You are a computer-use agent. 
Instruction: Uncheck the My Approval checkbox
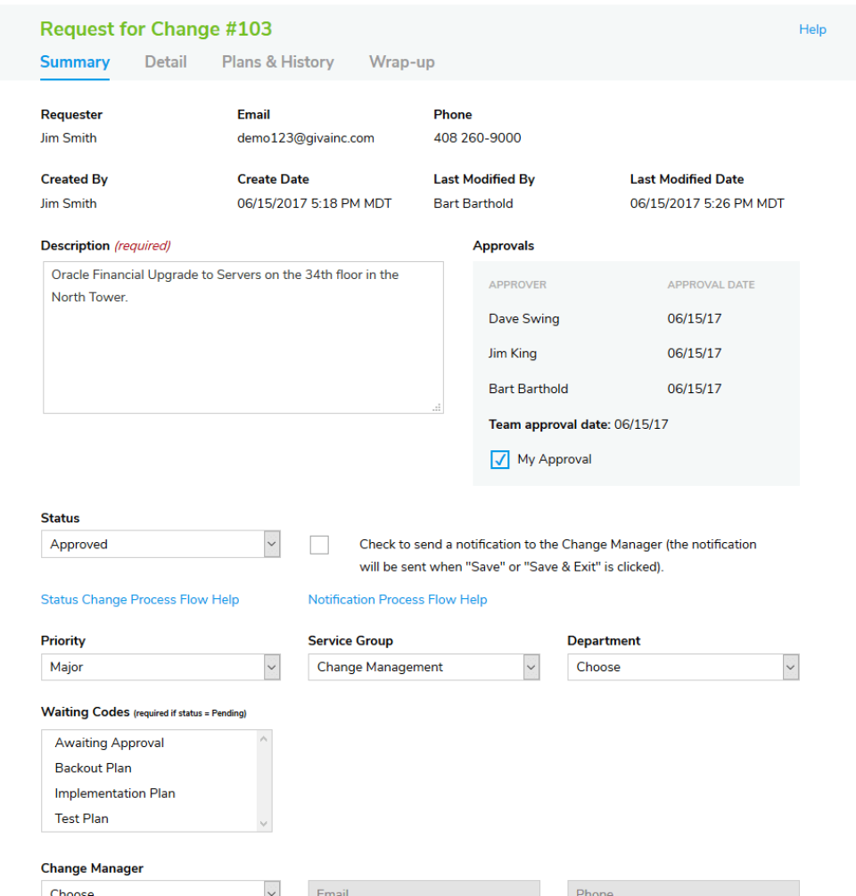tap(499, 458)
